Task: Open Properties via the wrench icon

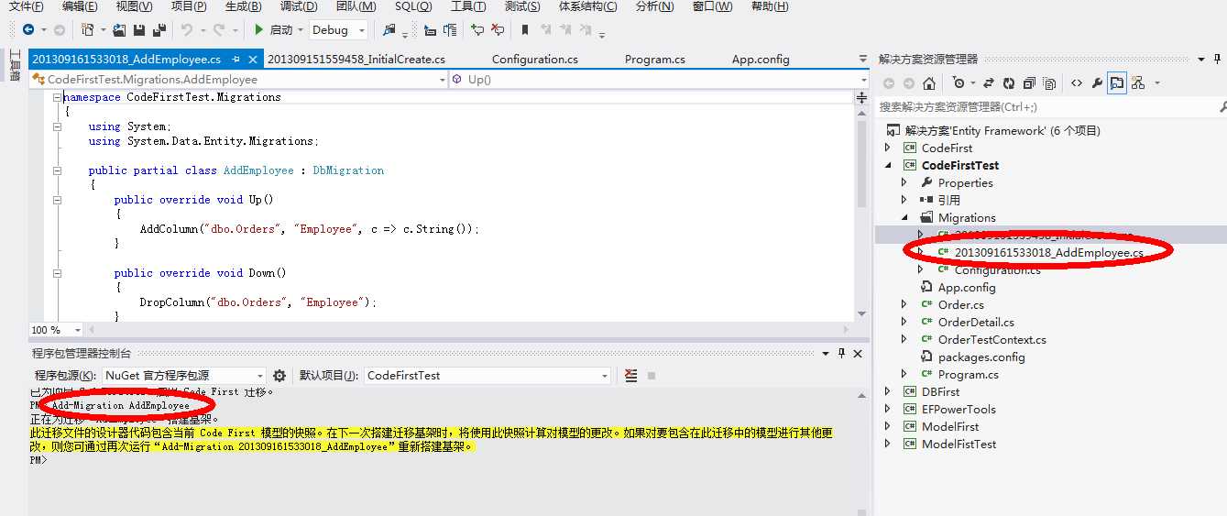Action: point(1097,83)
